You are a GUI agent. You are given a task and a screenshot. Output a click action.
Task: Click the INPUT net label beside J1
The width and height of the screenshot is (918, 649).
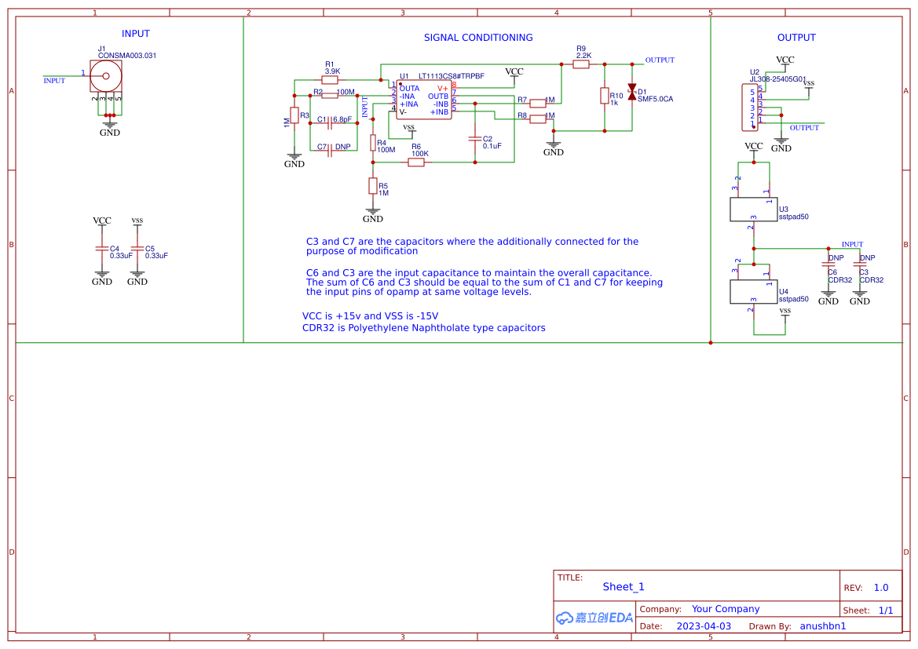(x=53, y=78)
